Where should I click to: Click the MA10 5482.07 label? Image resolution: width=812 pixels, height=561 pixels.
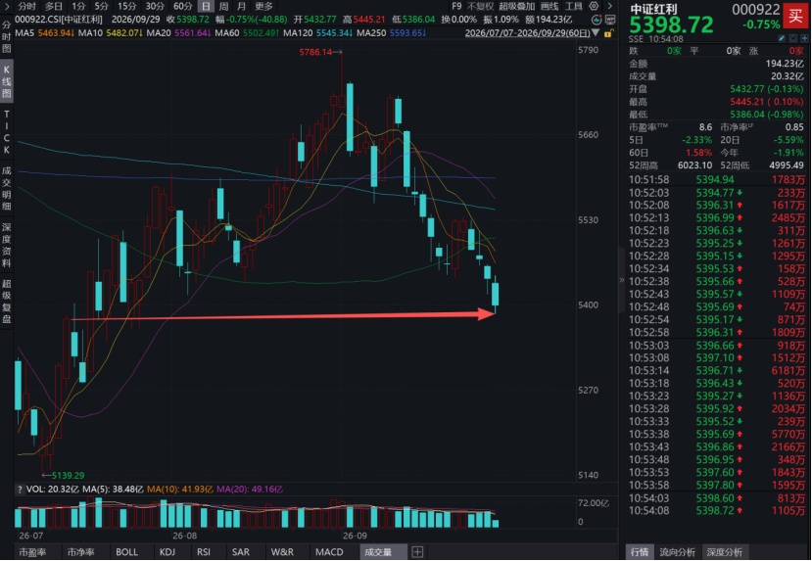coord(111,33)
